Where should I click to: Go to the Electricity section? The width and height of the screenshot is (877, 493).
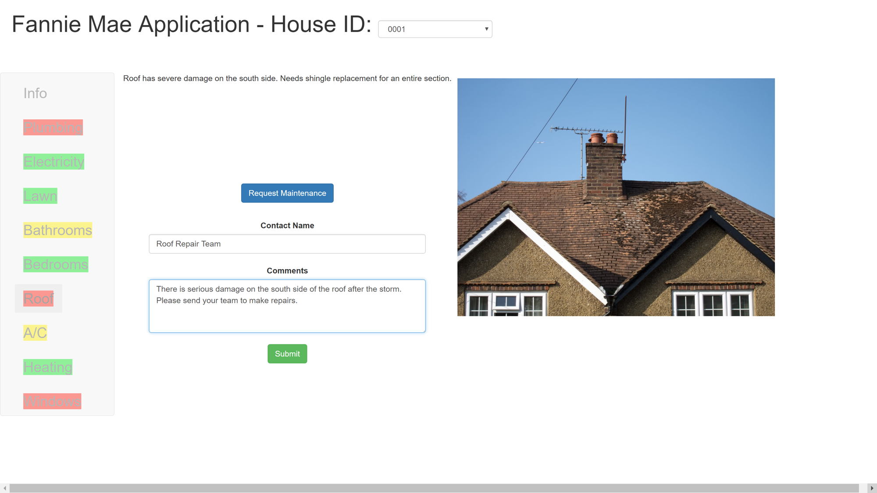tap(53, 162)
